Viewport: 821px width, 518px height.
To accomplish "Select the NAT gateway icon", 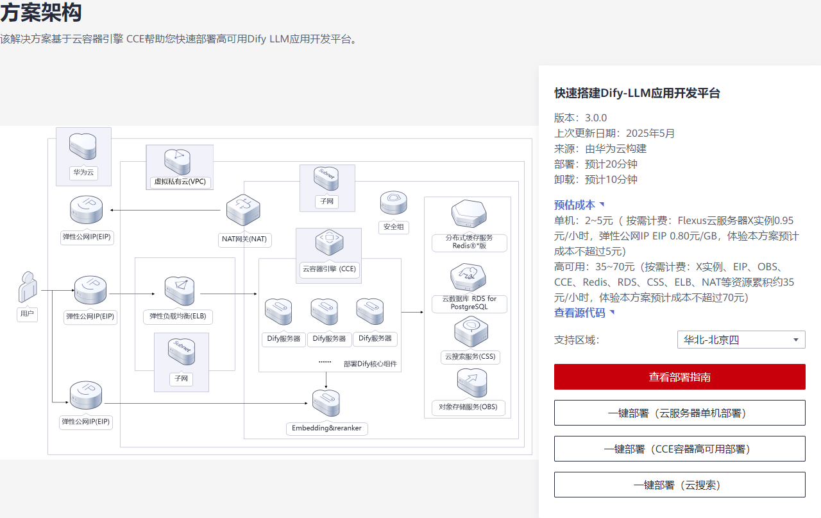I will 243,211.
